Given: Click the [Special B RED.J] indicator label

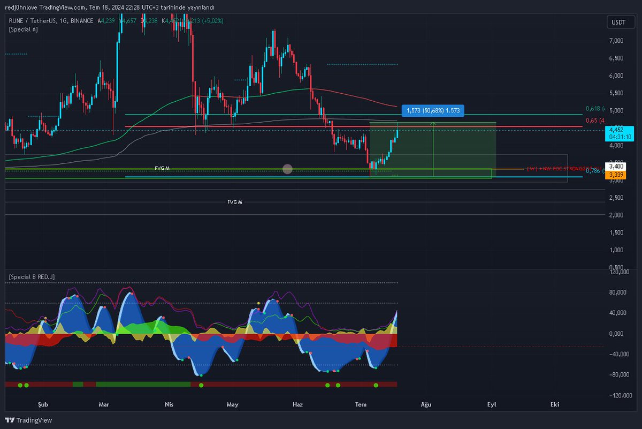Looking at the screenshot, I should click(x=32, y=276).
